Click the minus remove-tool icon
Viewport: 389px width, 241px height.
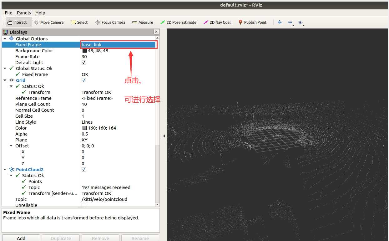click(290, 22)
